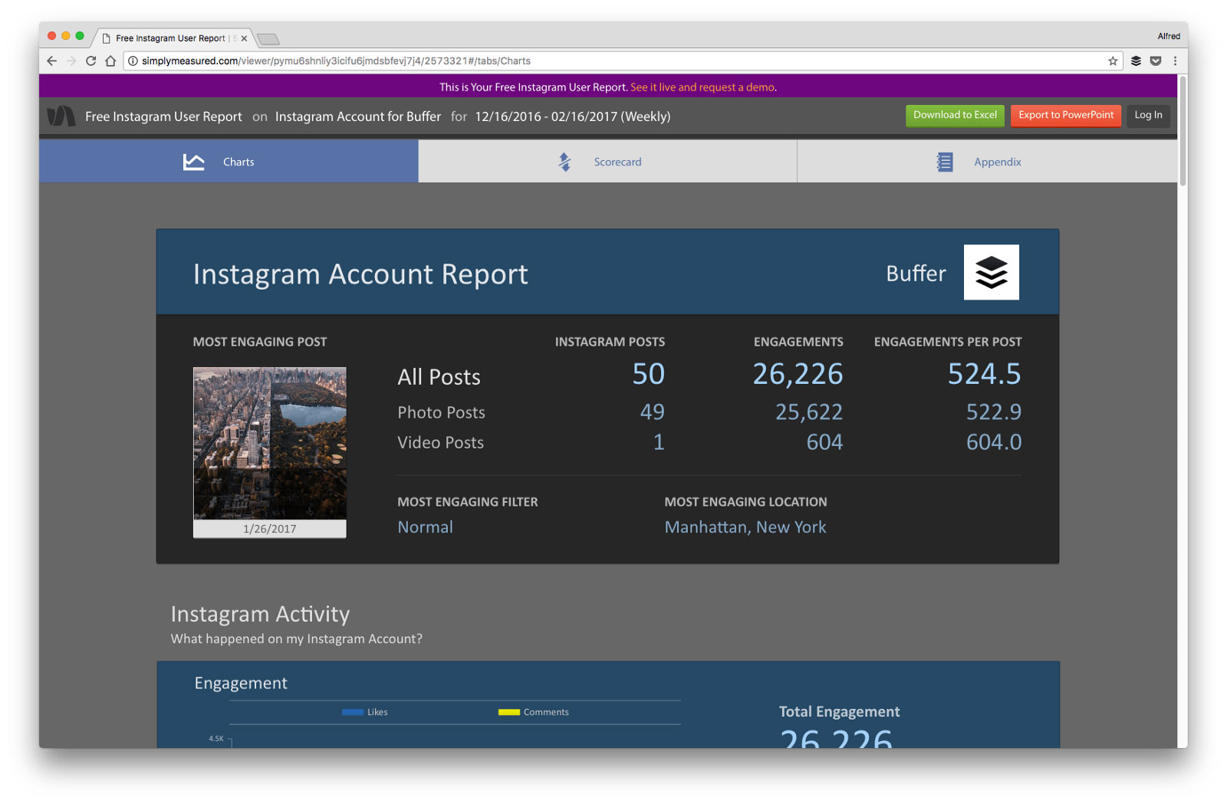Reload the page with the refresh icon
1227x804 pixels.
pos(90,61)
